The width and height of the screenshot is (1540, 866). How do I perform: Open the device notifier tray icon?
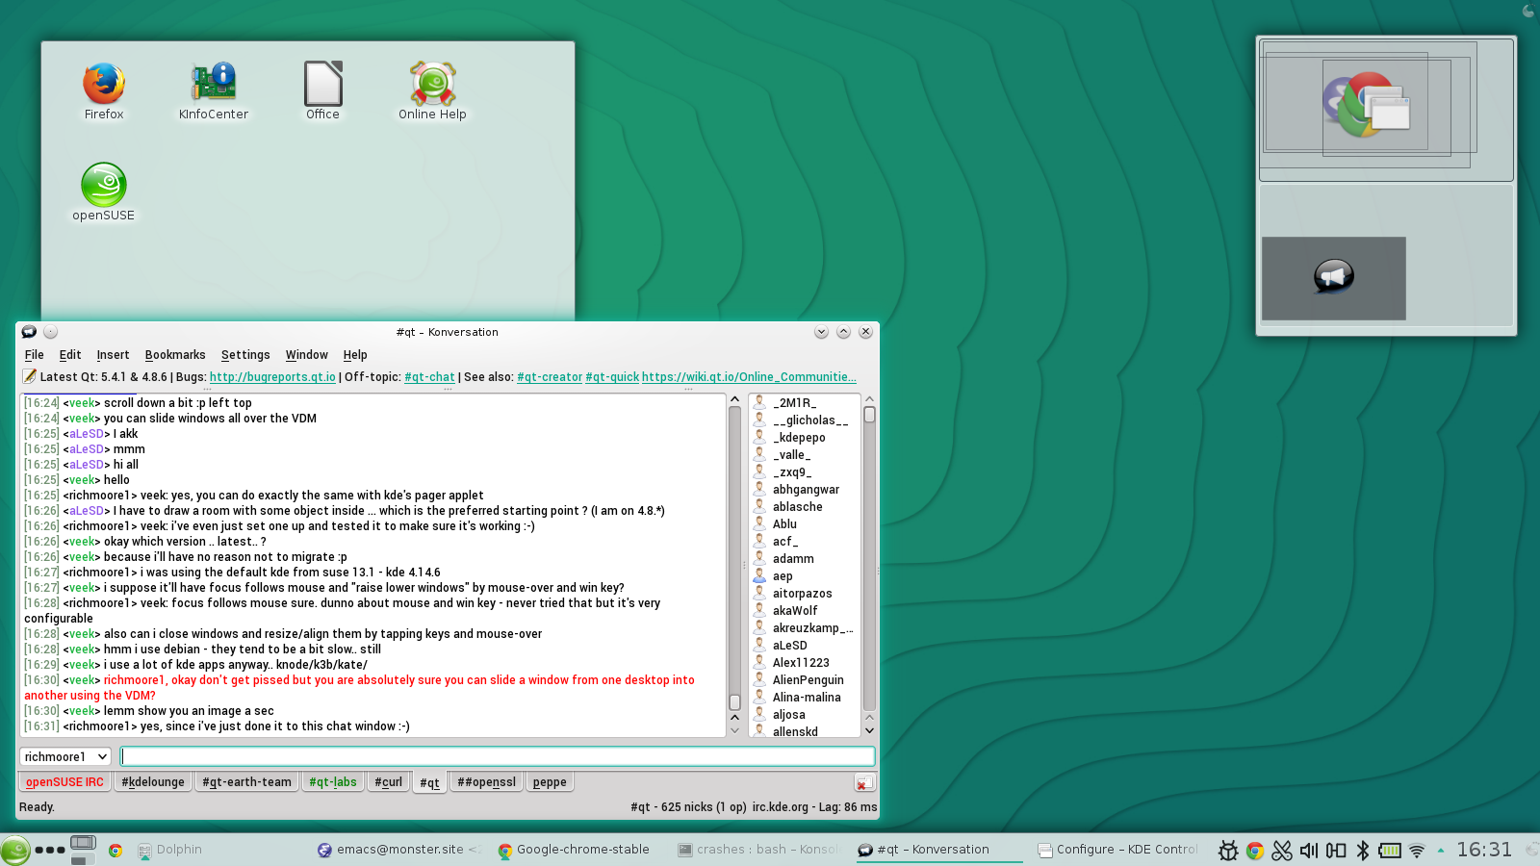pos(1336,851)
